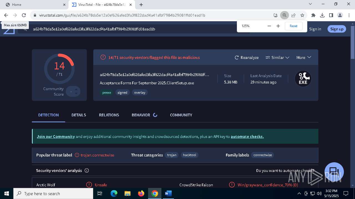Click the EXE file type icon

click(303, 78)
